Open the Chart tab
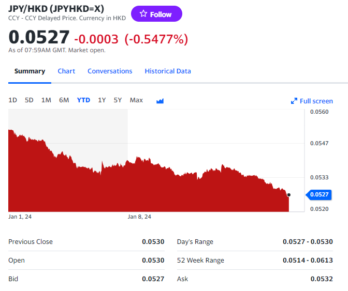 click(66, 71)
